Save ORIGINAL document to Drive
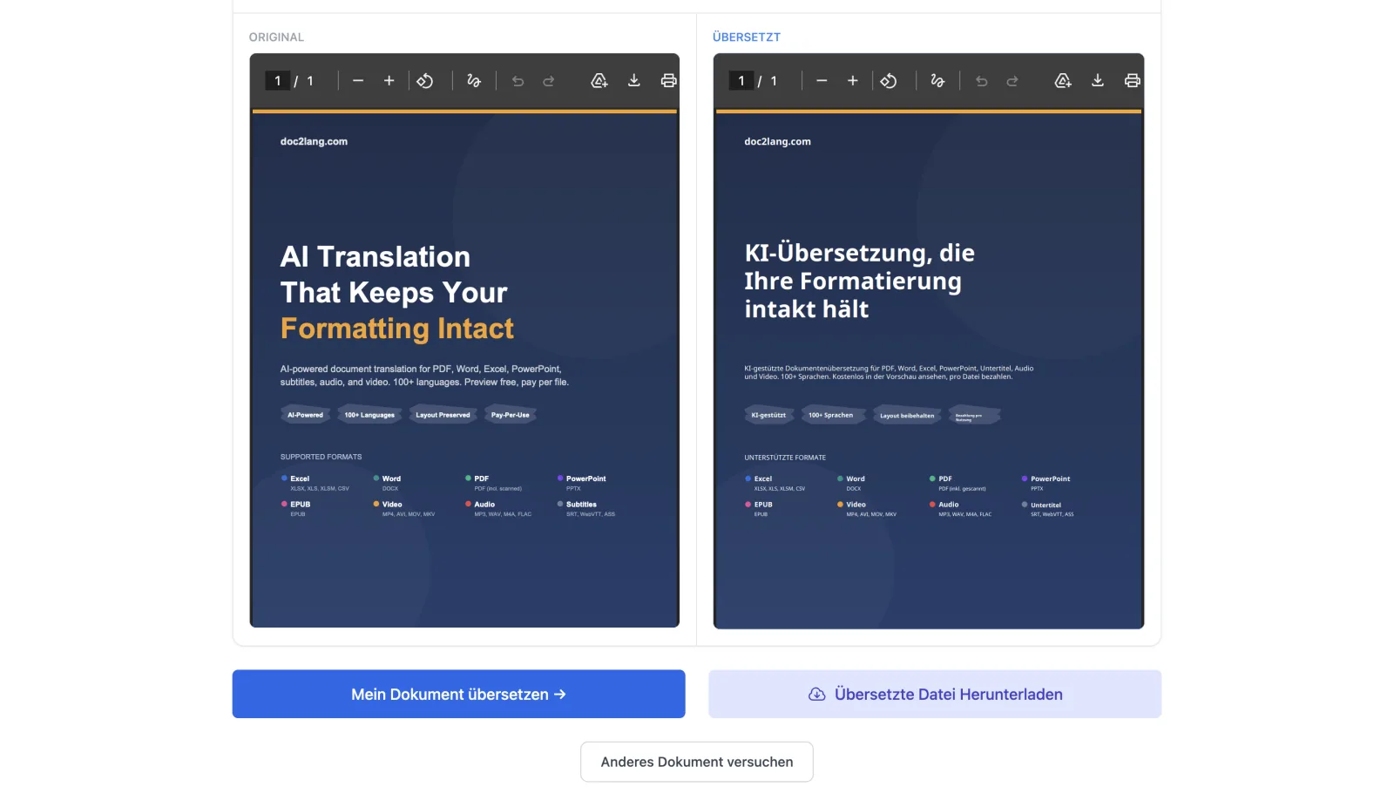 pos(599,81)
